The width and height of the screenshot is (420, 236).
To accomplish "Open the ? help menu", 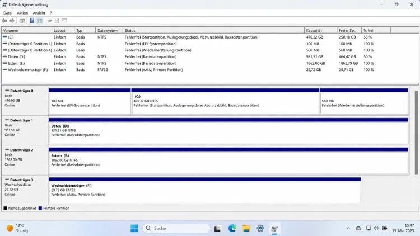I will [50, 13].
